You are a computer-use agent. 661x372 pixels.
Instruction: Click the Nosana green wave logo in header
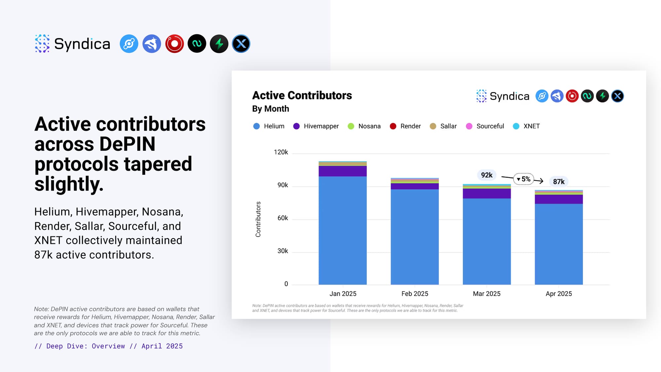point(197,44)
